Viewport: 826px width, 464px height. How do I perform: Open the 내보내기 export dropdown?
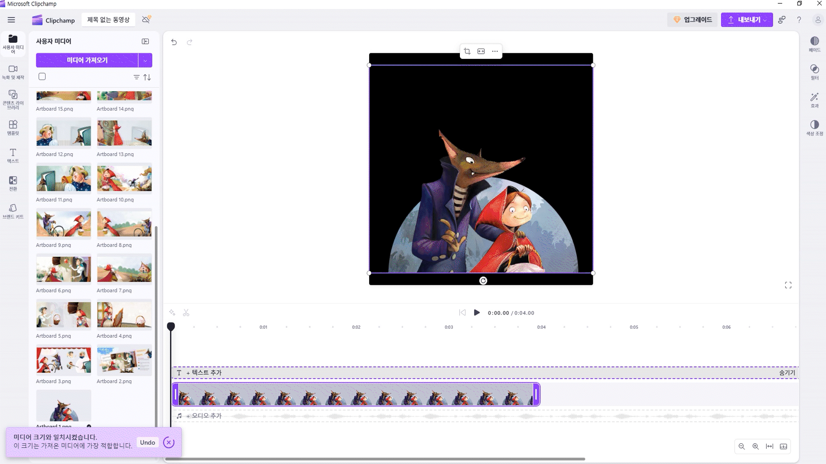click(x=747, y=20)
